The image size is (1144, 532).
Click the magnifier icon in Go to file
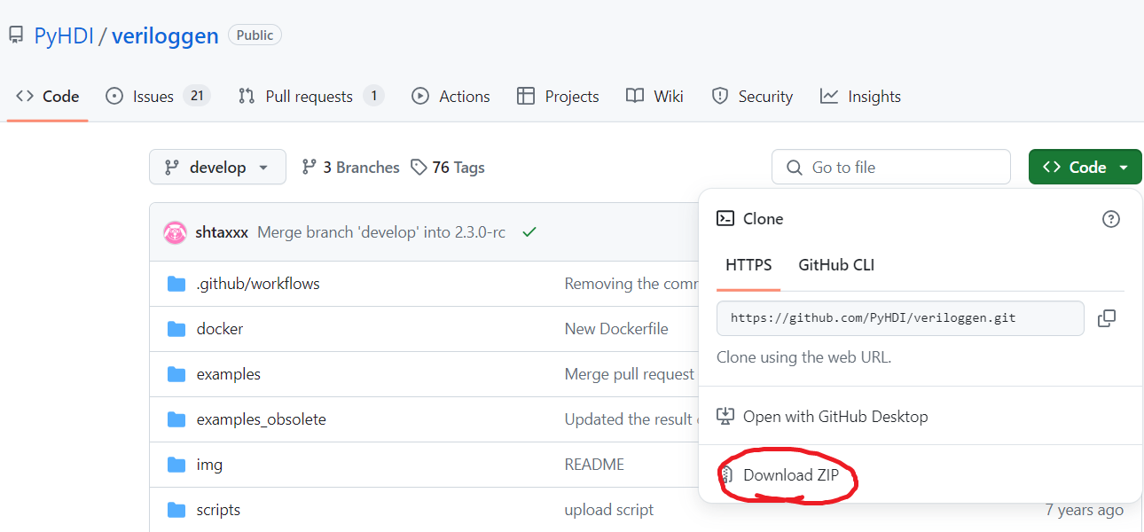tap(795, 168)
